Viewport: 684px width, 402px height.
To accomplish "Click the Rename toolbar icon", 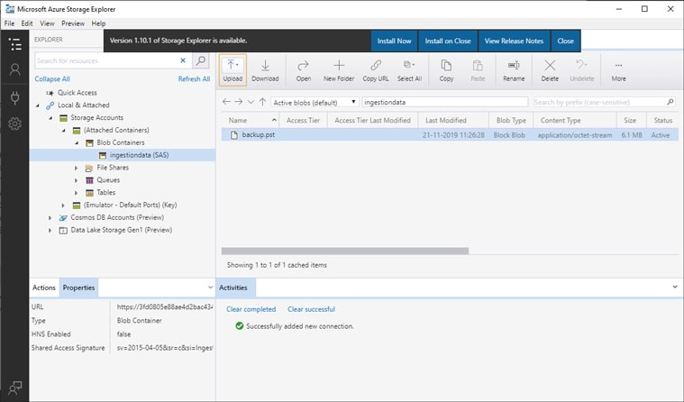I will (514, 65).
